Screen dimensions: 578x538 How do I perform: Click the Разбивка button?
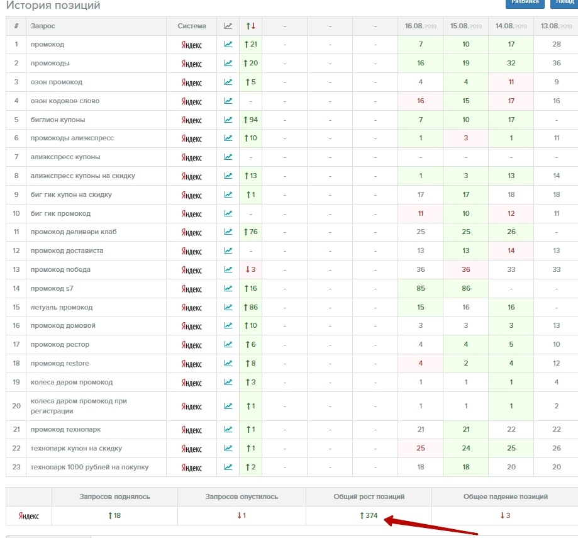coord(525,3)
